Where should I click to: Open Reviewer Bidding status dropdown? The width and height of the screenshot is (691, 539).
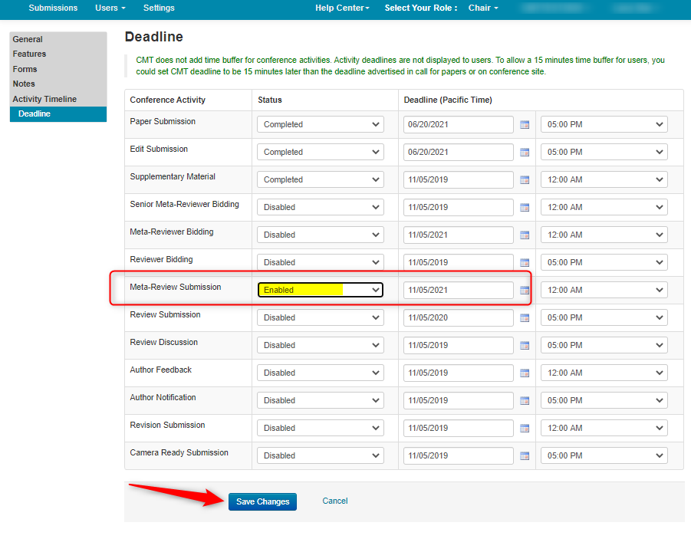(321, 262)
